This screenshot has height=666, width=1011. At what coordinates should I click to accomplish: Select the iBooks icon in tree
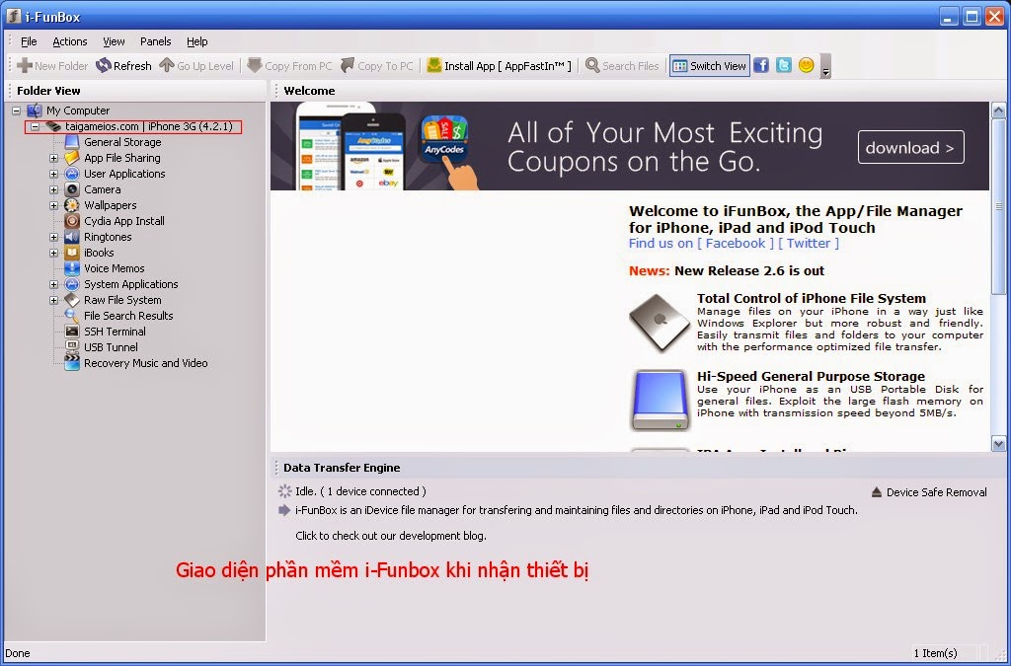(72, 253)
